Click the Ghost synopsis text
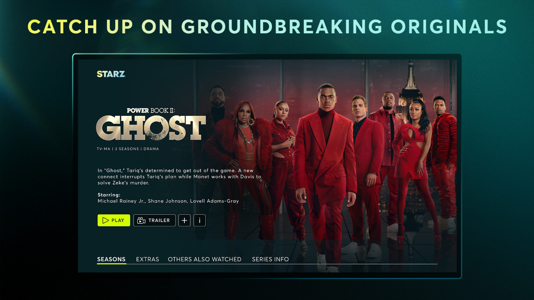 point(179,177)
